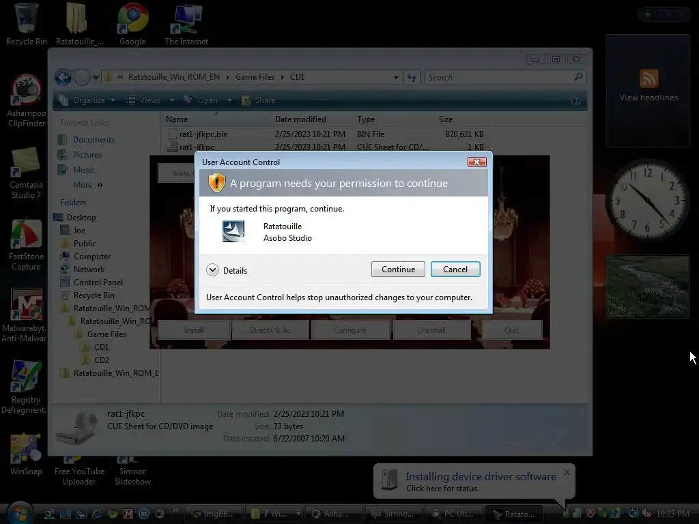Click Configure button in Ratatouille launcher
This screenshot has width=699, height=524.
(x=350, y=330)
